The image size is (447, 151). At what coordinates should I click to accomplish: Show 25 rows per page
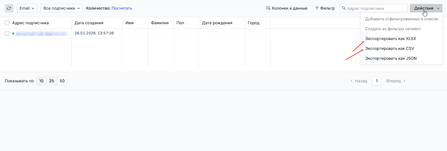click(52, 81)
